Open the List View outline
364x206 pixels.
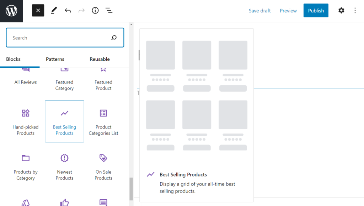tap(109, 10)
